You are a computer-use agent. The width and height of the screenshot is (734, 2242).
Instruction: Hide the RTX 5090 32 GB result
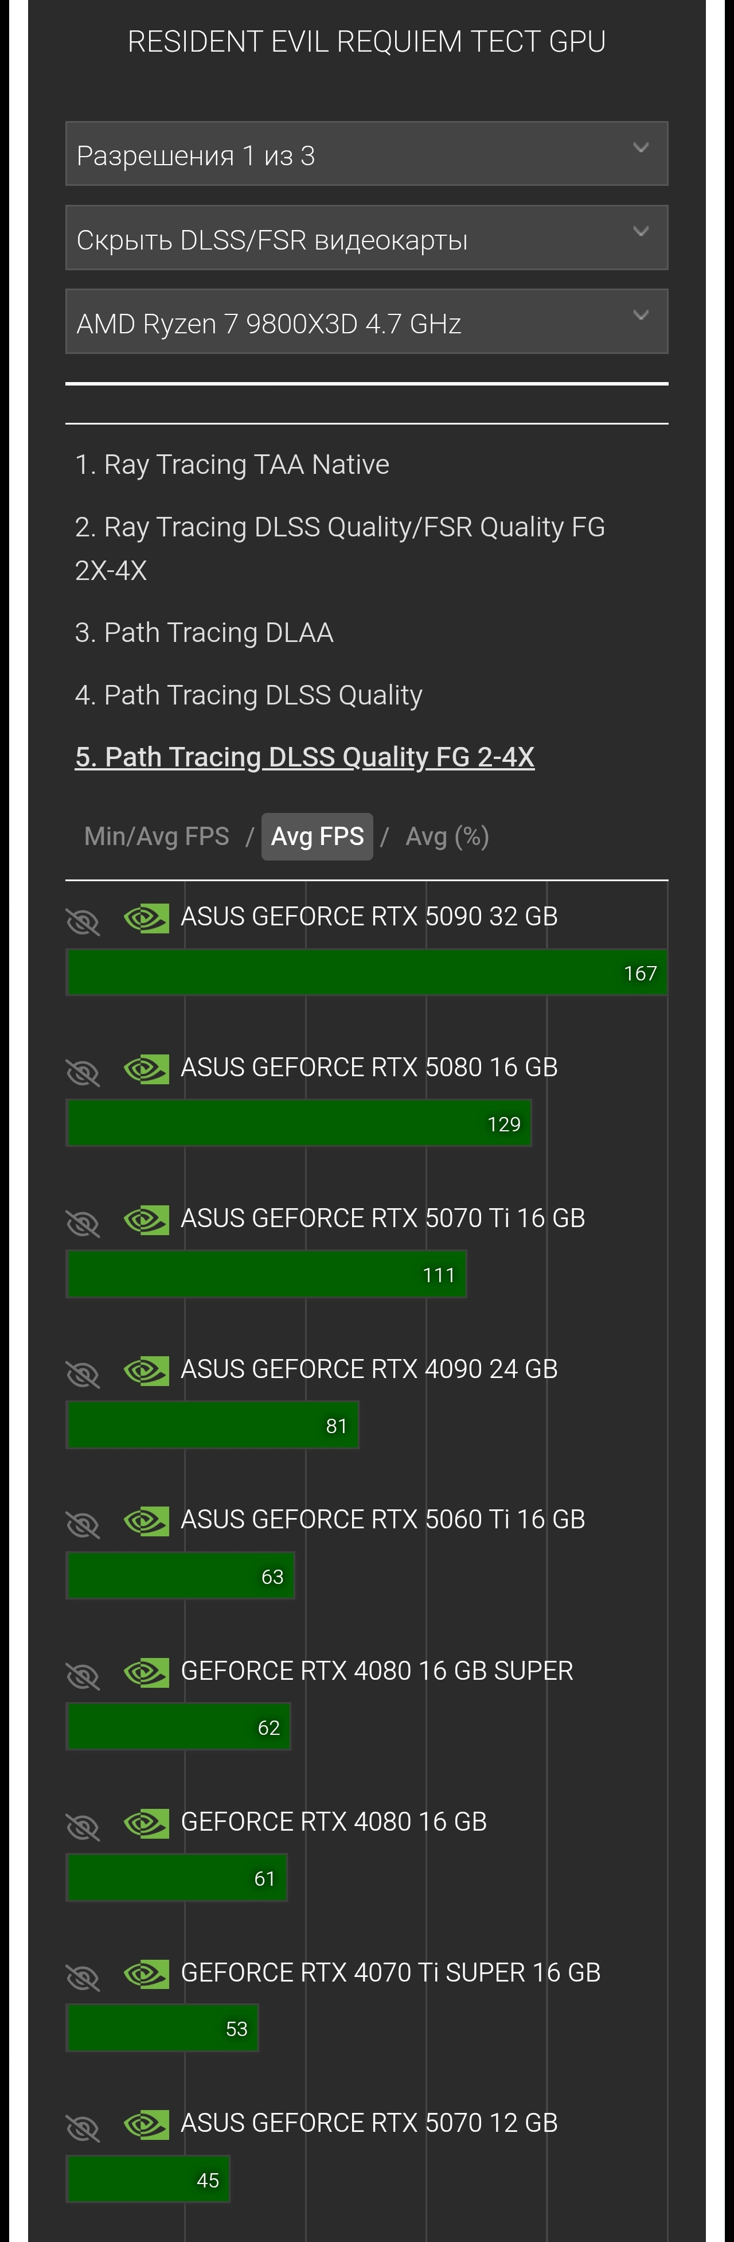(x=84, y=921)
